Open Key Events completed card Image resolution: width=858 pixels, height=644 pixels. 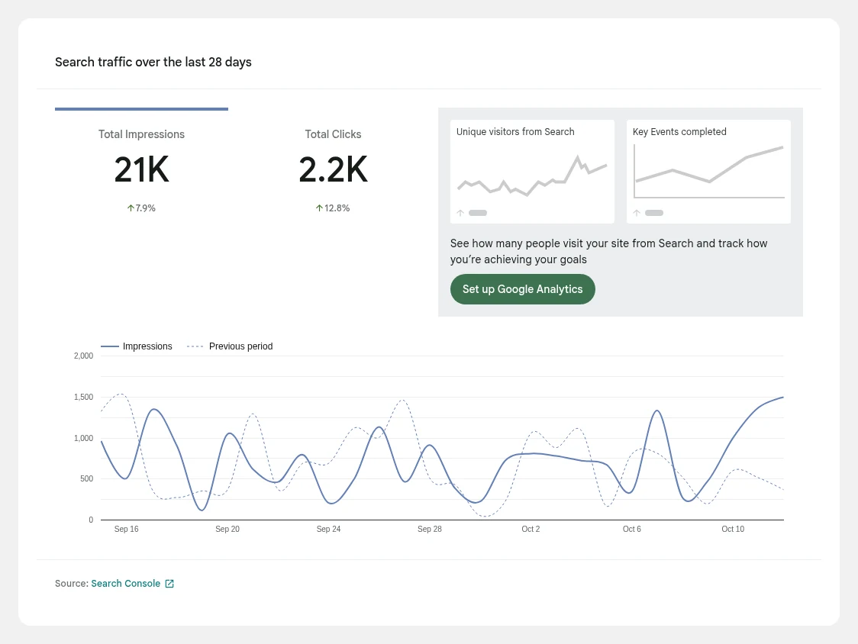tap(708, 171)
